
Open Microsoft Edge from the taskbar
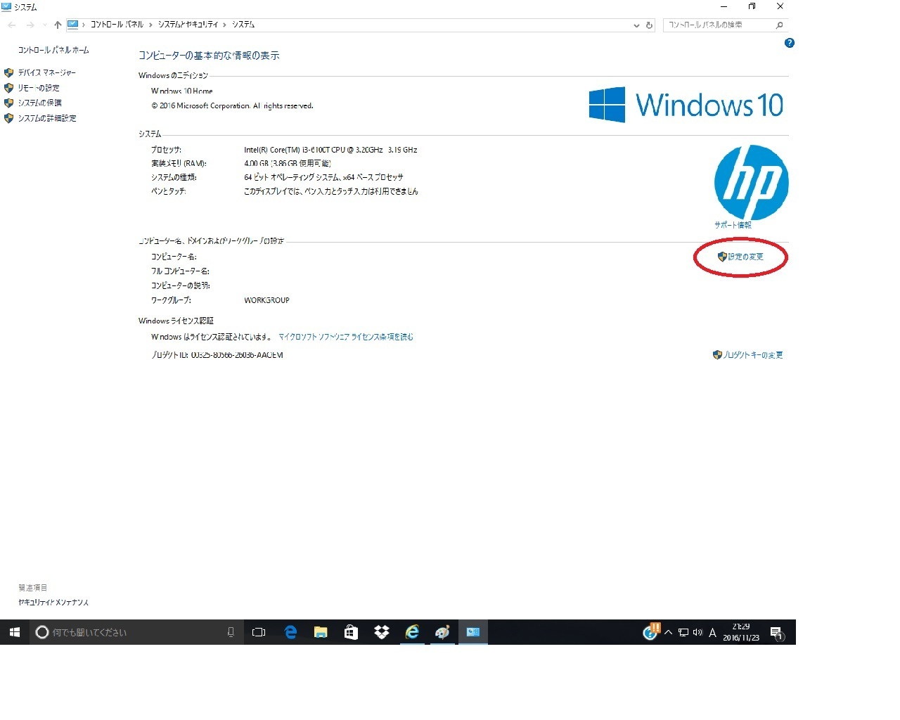pyautogui.click(x=290, y=632)
